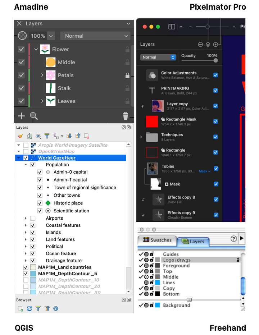Select World Gazetteer layer in QGIS

71,158
